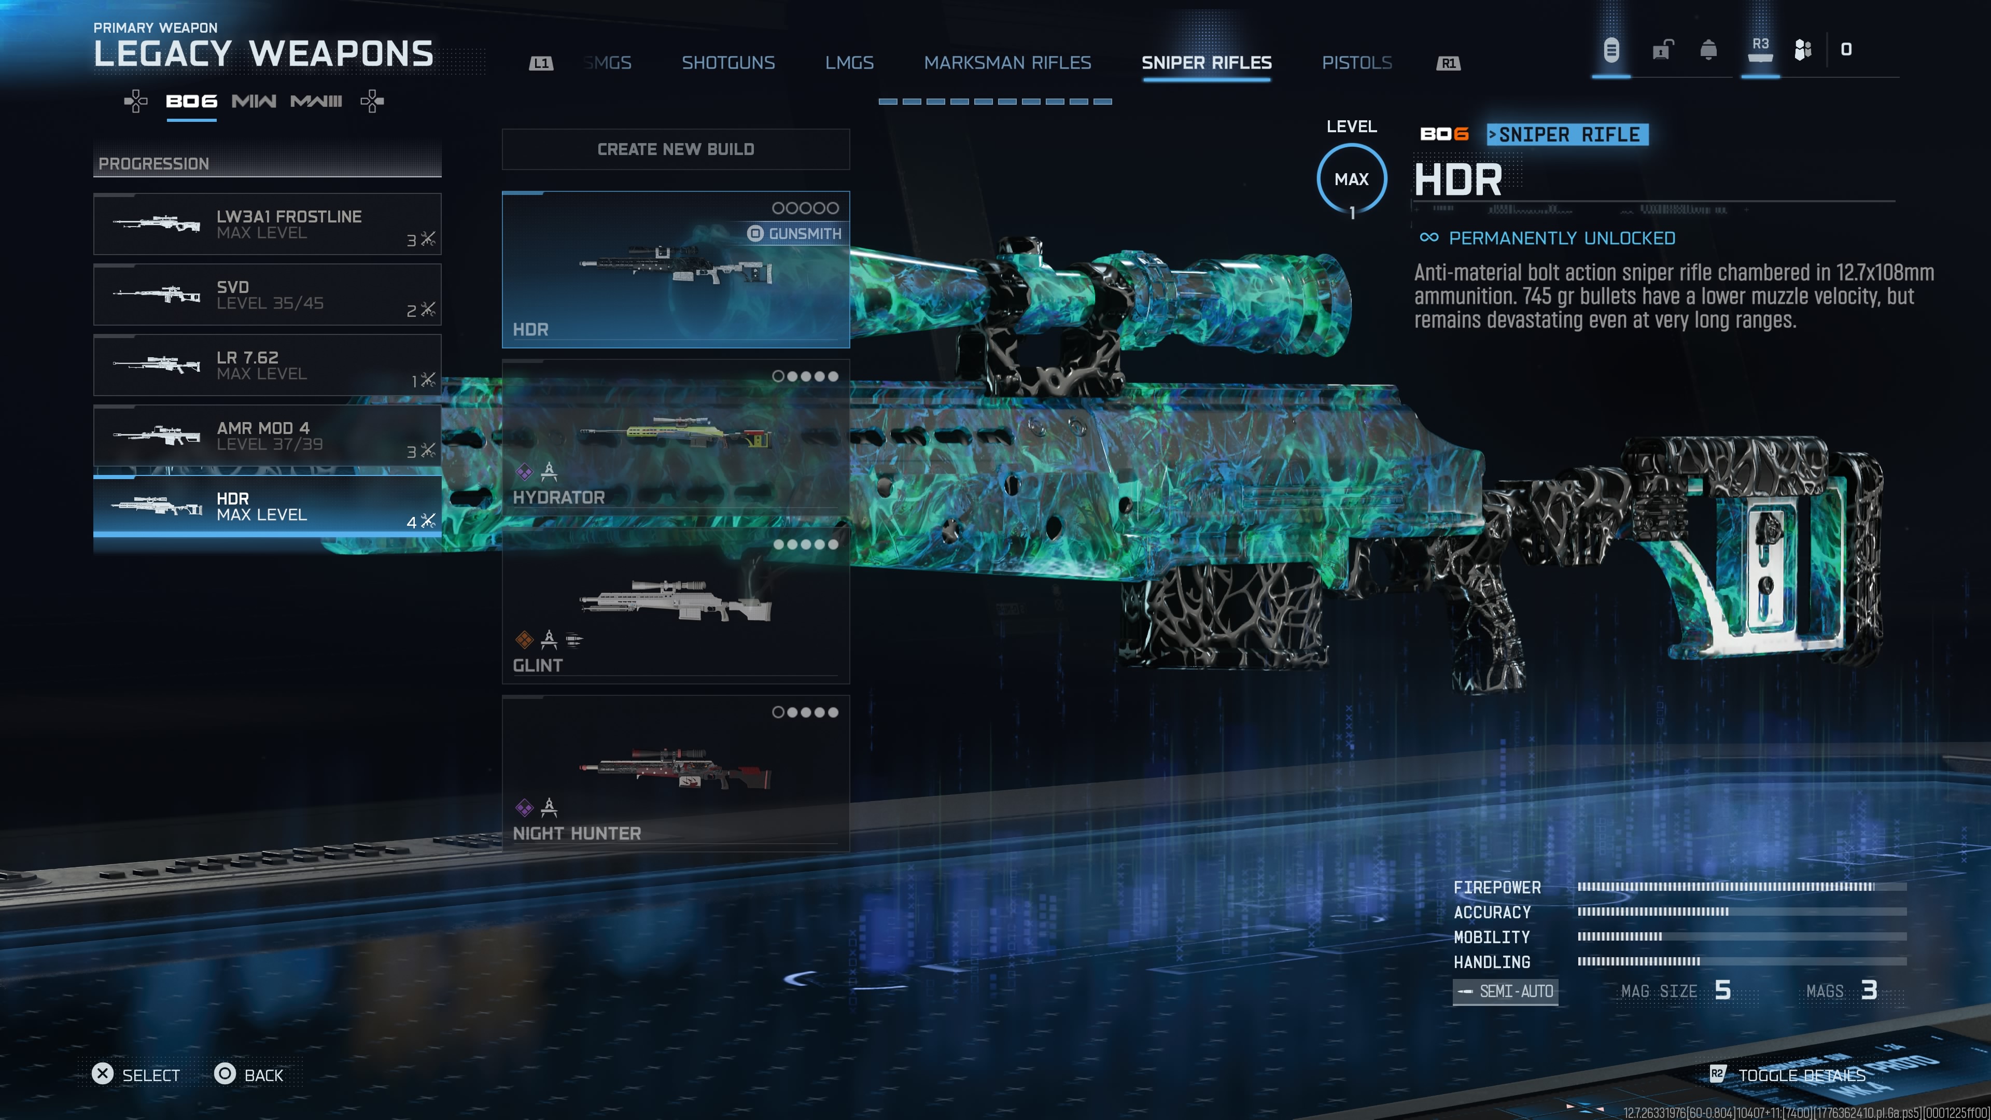The image size is (1991, 1120).
Task: Switch to the MWII game tab
Action: click(x=254, y=101)
